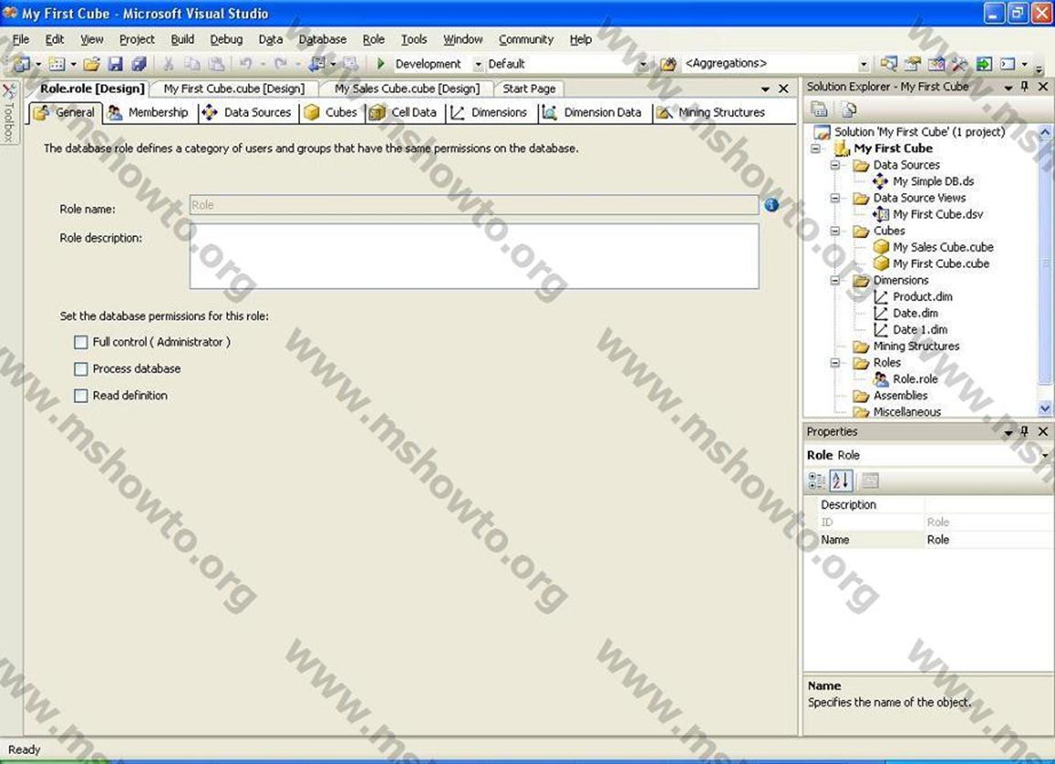The image size is (1055, 764).
Task: Switch to the Cell Data tab
Action: (x=404, y=113)
